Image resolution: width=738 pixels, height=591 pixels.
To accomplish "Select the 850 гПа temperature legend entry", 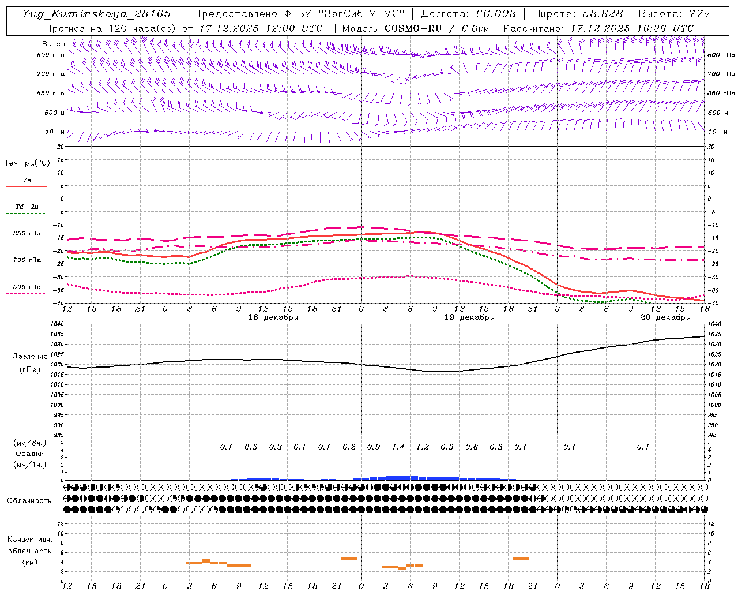I will [27, 234].
